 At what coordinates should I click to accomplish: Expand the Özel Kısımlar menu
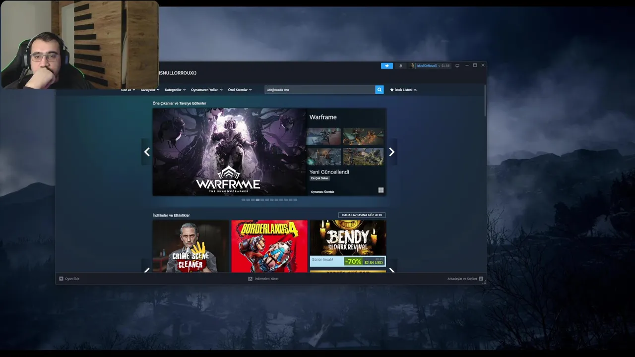(240, 90)
